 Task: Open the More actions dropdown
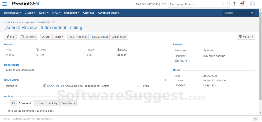point(59,37)
